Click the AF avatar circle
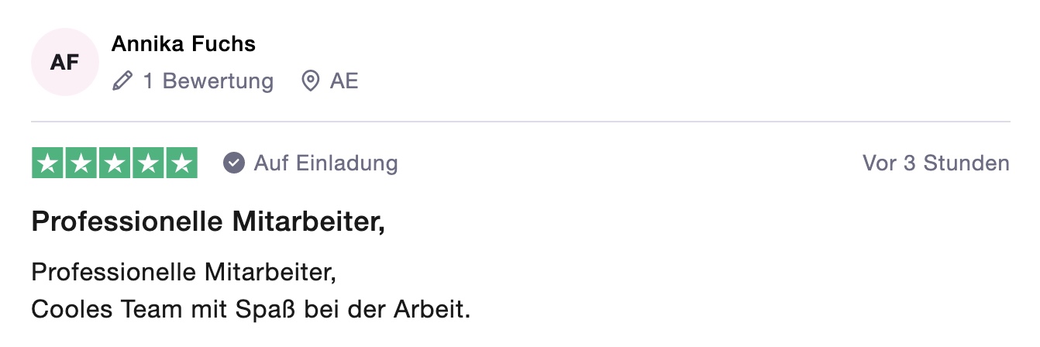The image size is (1040, 347). [x=65, y=63]
